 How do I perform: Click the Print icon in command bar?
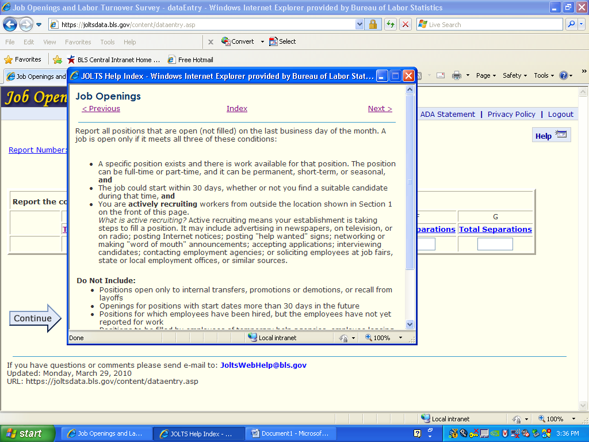click(x=457, y=75)
